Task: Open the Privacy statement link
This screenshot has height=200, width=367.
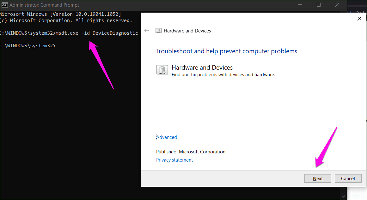Action: point(174,160)
